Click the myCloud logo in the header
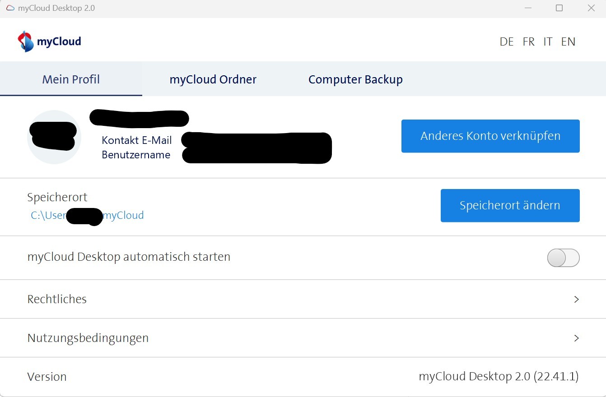 pos(49,42)
